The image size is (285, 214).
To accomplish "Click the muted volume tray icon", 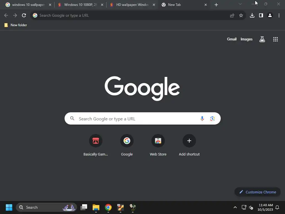I will tap(251, 207).
